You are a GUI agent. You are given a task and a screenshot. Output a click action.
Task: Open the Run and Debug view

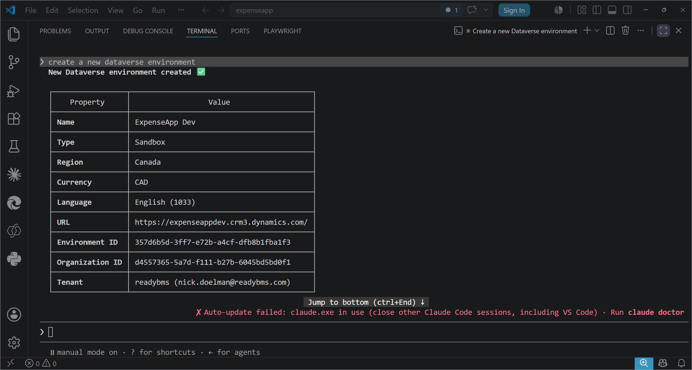click(14, 91)
